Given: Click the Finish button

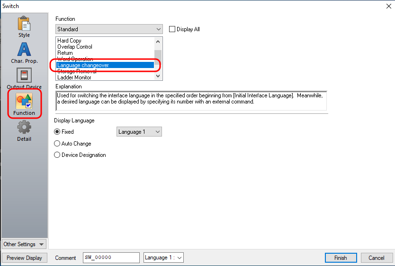Looking at the screenshot, I should [340, 258].
